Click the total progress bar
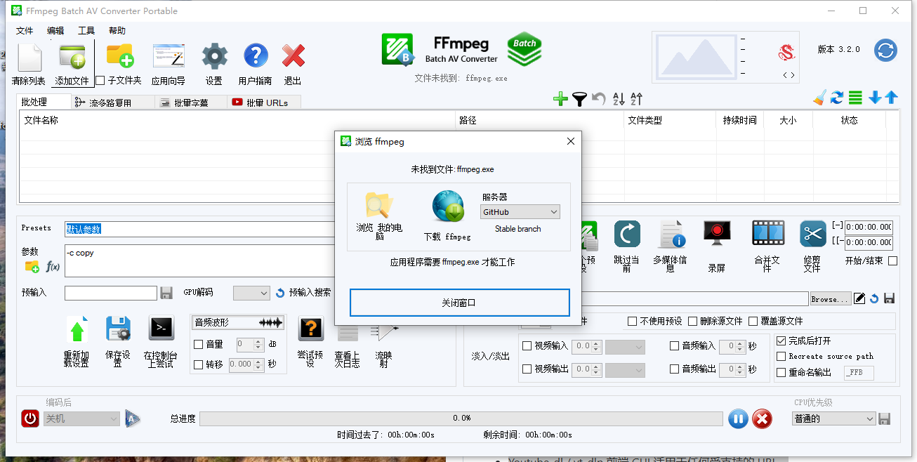Image resolution: width=917 pixels, height=462 pixels. [x=462, y=418]
